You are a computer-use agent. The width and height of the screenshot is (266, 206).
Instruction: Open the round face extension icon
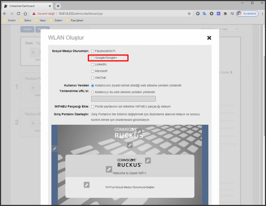(198, 14)
